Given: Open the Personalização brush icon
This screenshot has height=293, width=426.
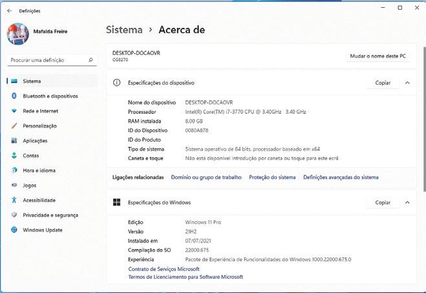Looking at the screenshot, I should point(14,125).
